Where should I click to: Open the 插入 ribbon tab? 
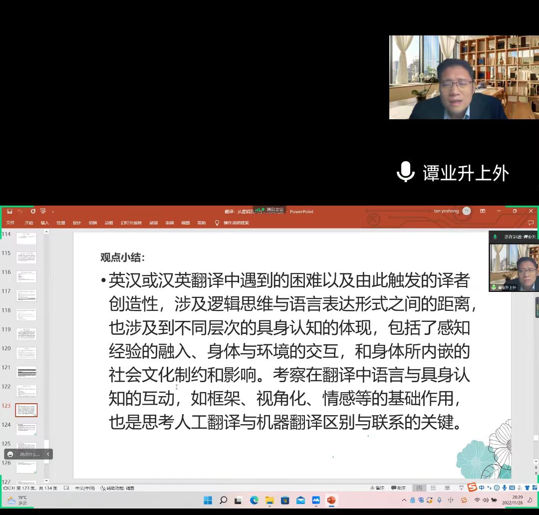45,223
